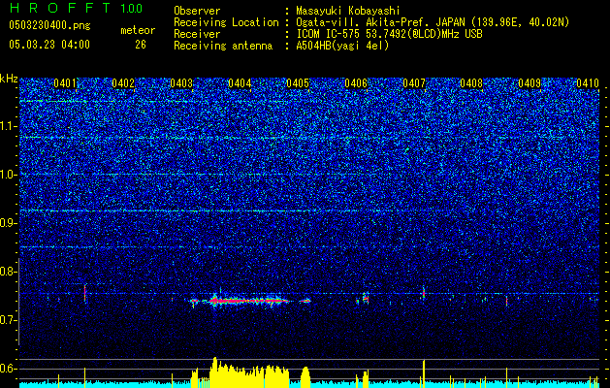This screenshot has width=610, height=388.
Task: Click the file name 0503230400.png
Action: point(49,25)
